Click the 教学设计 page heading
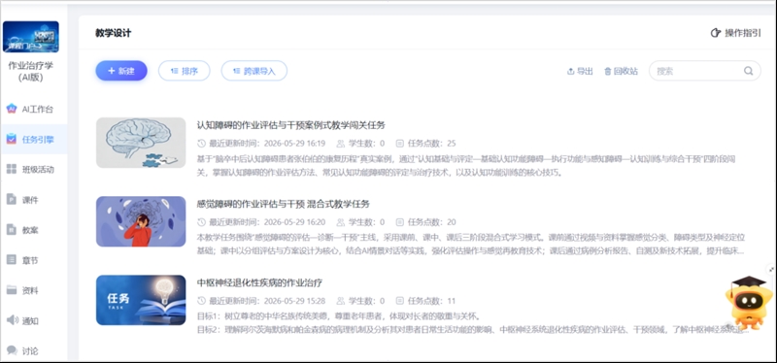 coord(114,33)
